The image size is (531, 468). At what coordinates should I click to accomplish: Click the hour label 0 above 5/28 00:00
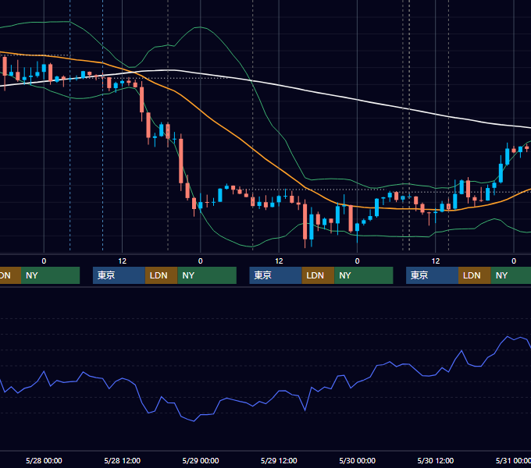point(44,261)
